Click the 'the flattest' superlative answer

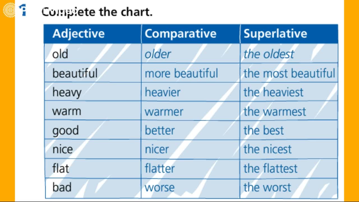270,168
